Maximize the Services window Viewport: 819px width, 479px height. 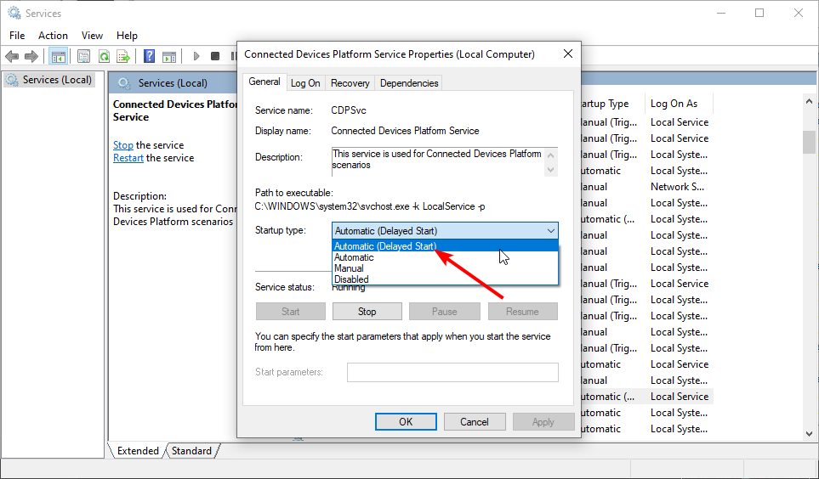pyautogui.click(x=759, y=13)
